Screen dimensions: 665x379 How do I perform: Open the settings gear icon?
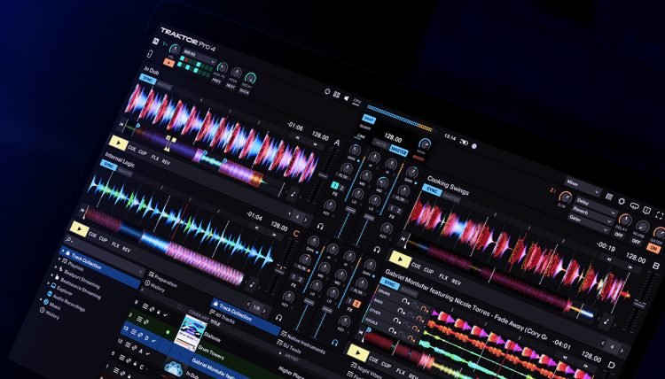[x=623, y=202]
